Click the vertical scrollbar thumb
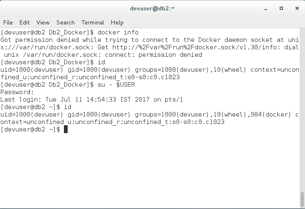Screen dimensions: 305x209 (302, 199)
